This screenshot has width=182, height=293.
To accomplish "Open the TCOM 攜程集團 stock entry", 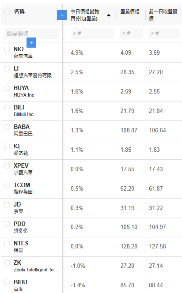I will [23, 188].
